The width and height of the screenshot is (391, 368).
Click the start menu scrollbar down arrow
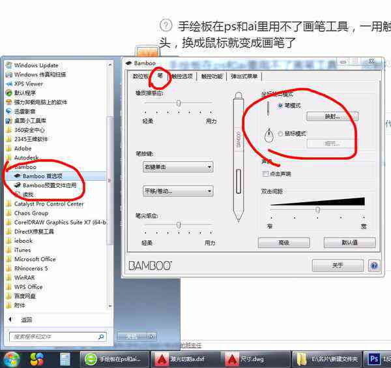coord(110,306)
